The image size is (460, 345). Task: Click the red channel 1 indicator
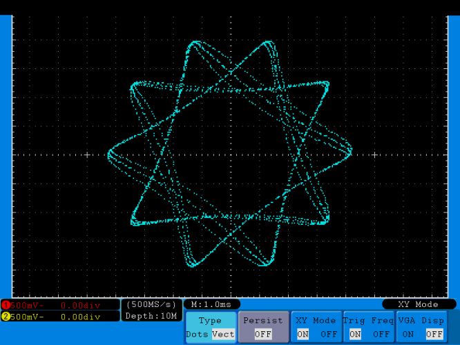[6, 305]
